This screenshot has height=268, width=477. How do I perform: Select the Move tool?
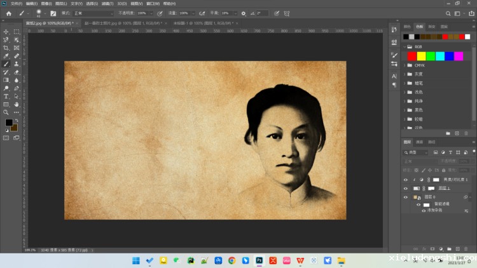6,31
